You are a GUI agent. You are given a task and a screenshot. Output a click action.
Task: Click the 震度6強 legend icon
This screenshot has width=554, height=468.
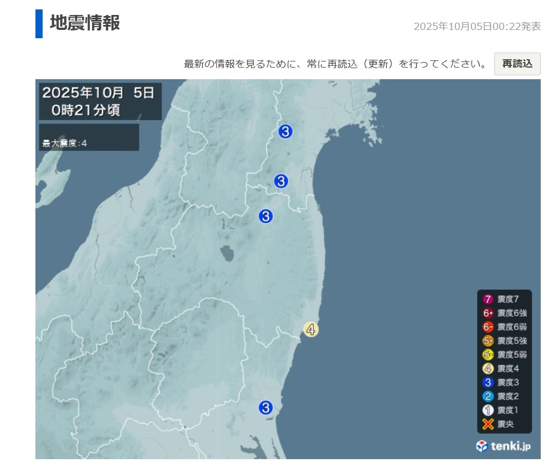click(488, 313)
